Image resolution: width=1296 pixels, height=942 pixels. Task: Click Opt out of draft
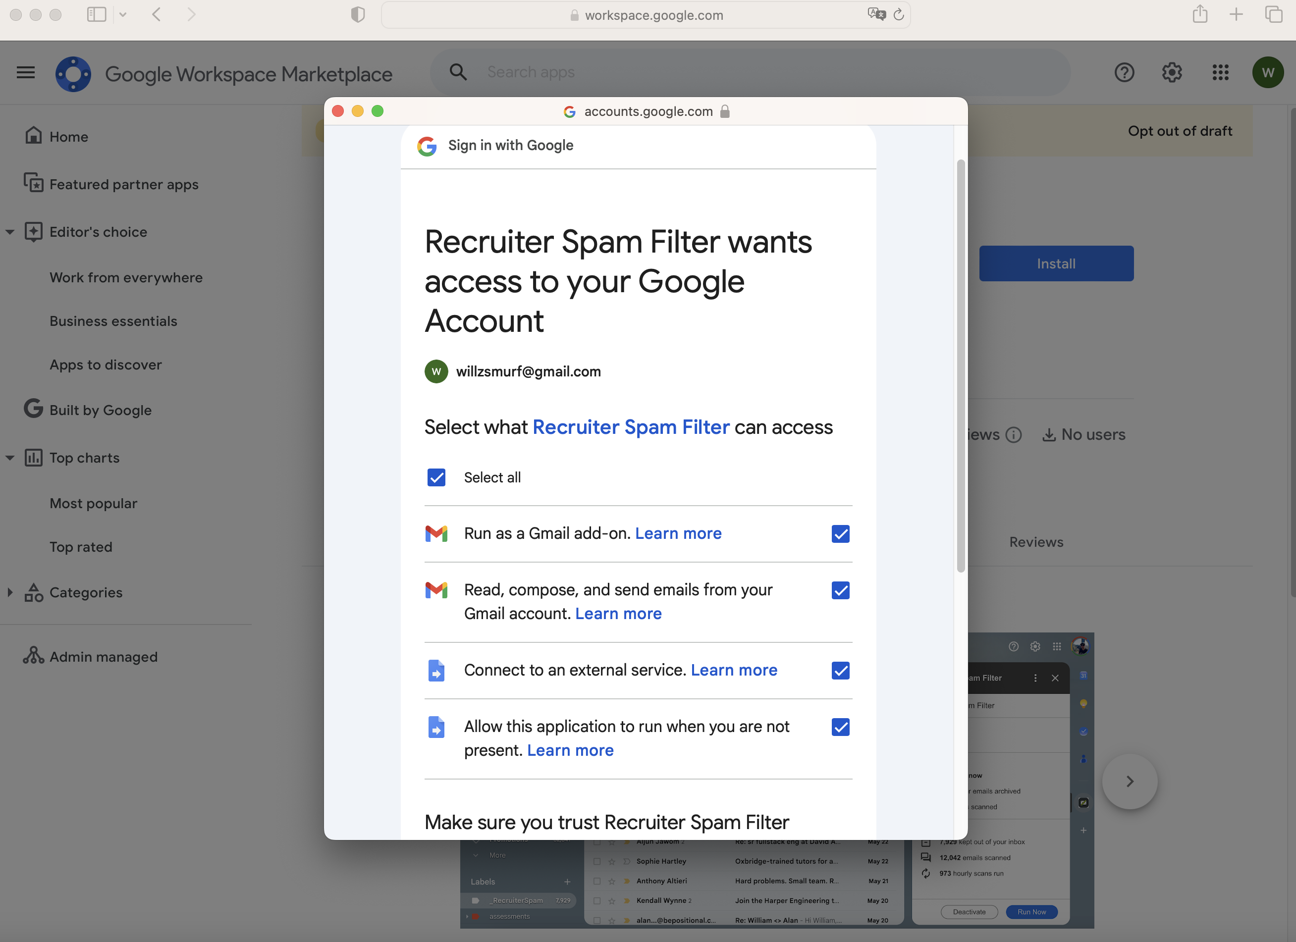point(1180,131)
